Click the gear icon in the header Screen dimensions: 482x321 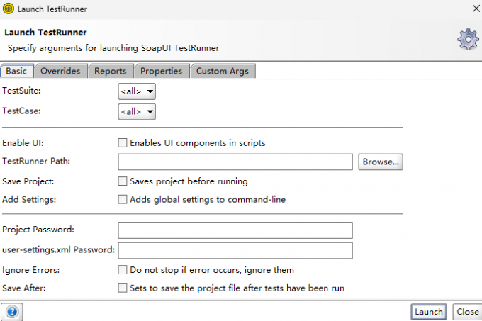(x=468, y=39)
